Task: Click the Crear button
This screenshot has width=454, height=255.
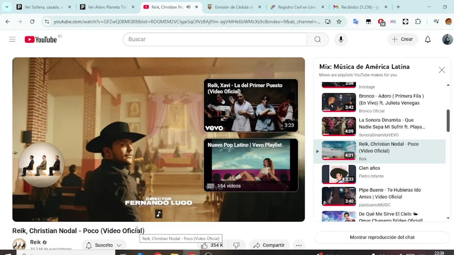Action: (x=403, y=39)
